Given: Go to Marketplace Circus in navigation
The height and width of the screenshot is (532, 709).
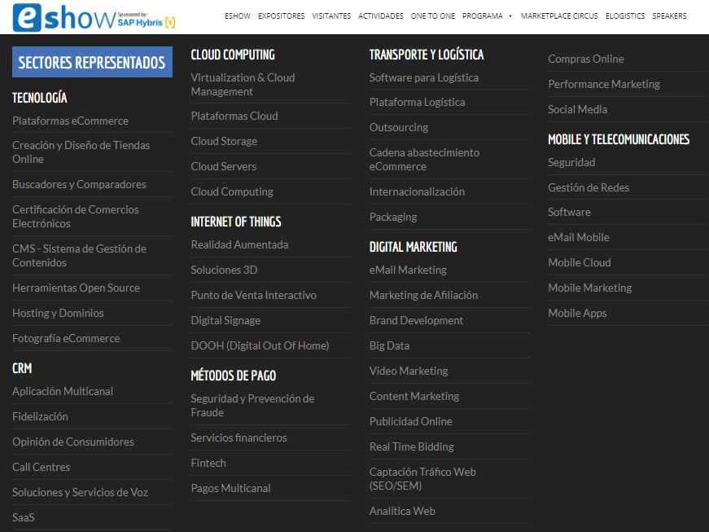Looking at the screenshot, I should pos(558,16).
